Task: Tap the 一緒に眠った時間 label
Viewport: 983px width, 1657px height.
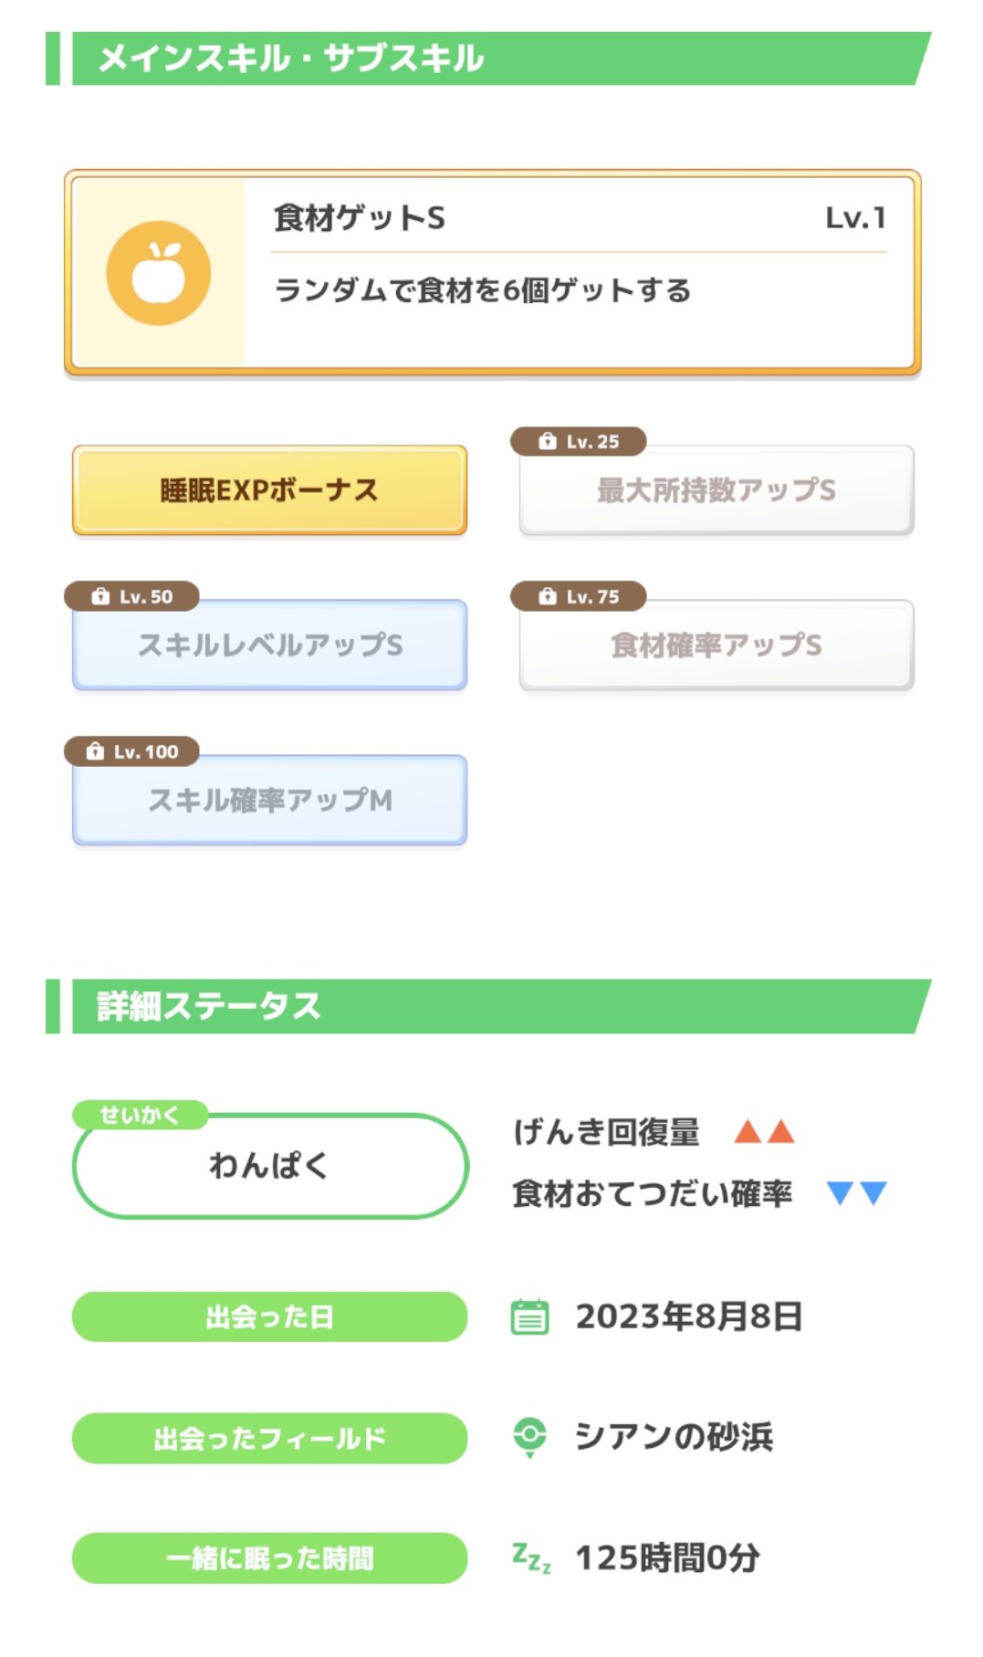Action: tap(269, 1557)
